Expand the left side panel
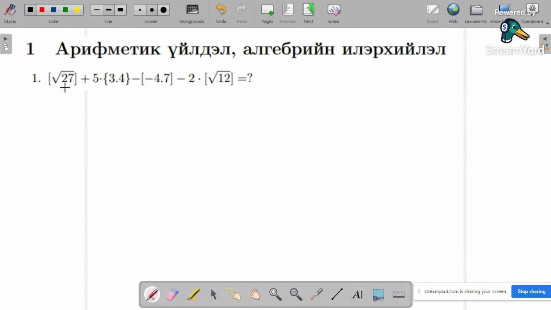 click(6, 44)
